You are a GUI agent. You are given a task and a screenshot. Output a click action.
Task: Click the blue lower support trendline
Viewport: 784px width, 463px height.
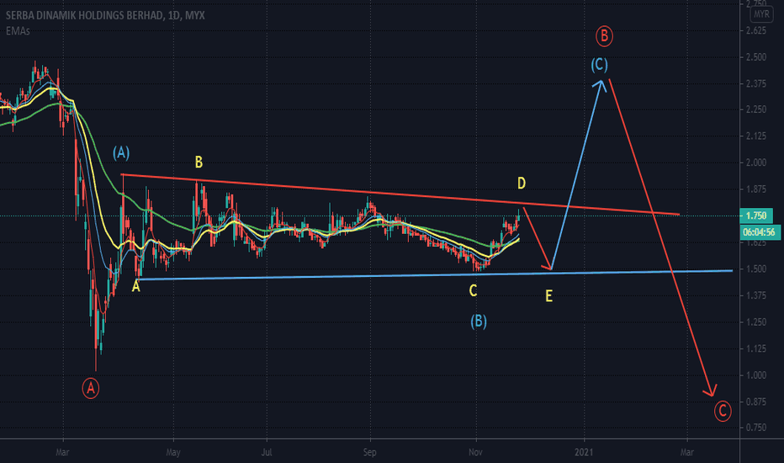click(435, 274)
